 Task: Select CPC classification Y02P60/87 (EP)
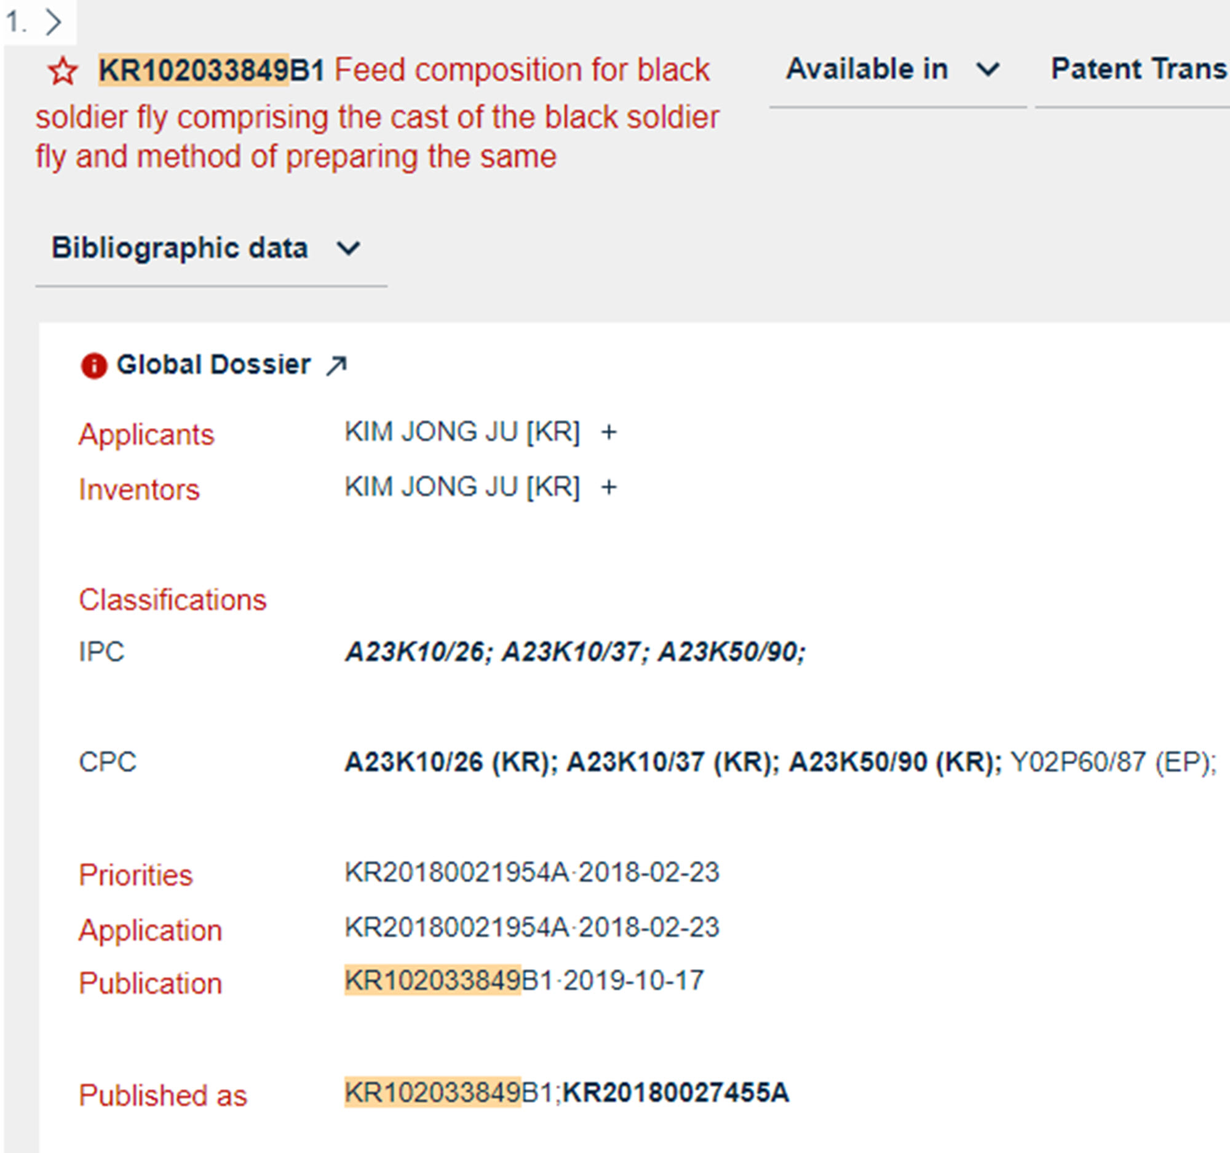coord(1111,762)
